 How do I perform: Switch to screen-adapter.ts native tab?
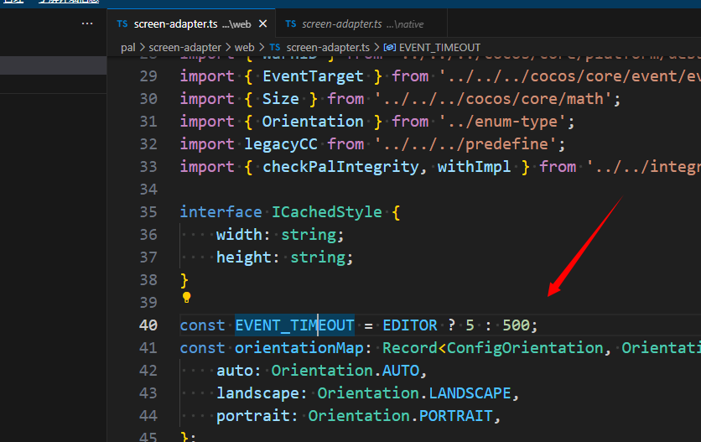coord(361,23)
